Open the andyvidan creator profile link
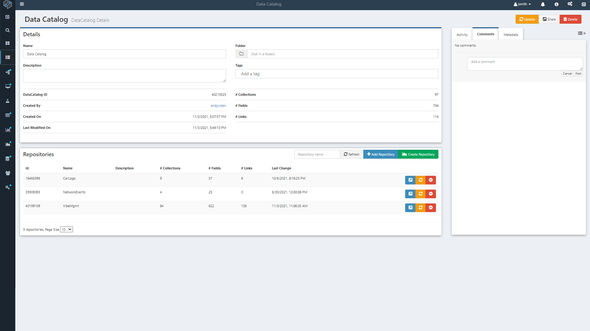Screen dimensions: 590x331 [218, 105]
